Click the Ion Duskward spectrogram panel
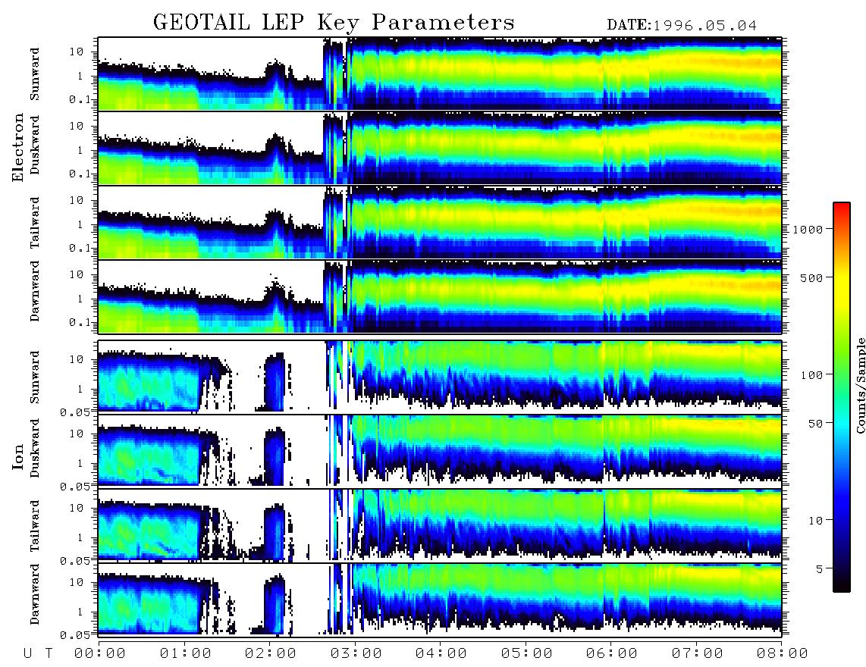Viewport: 866px width, 667px height. pyautogui.click(x=440, y=451)
